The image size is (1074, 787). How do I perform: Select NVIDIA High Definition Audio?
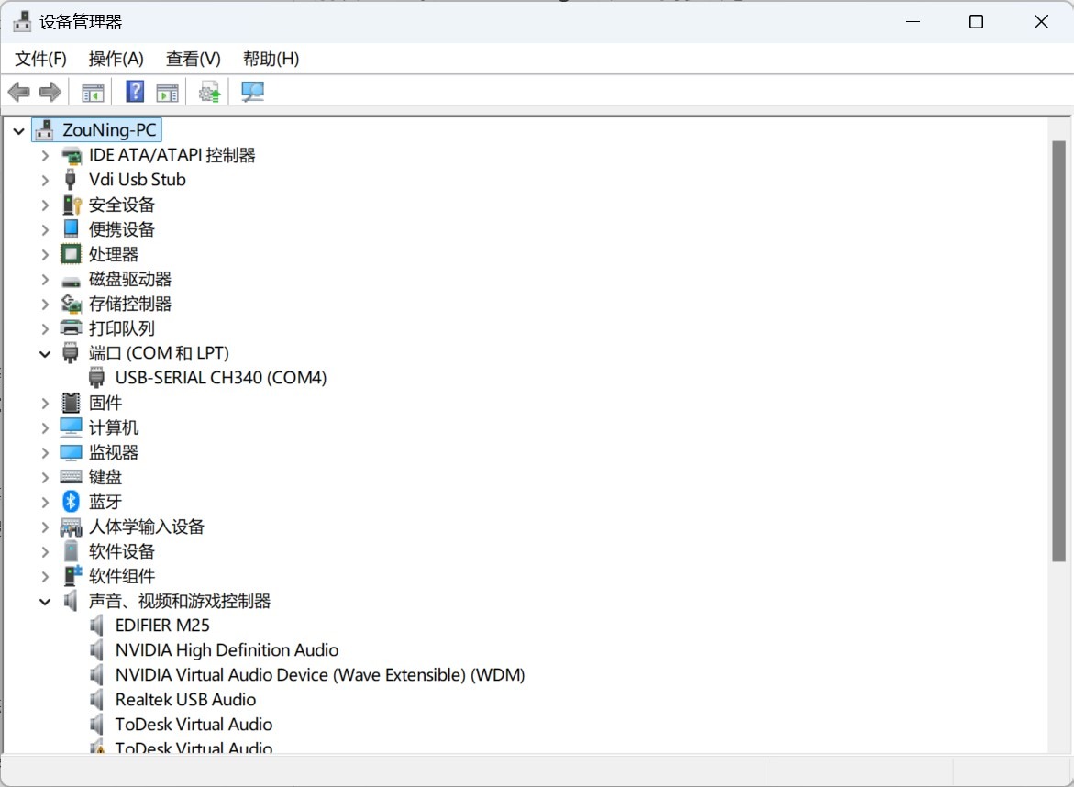(227, 650)
